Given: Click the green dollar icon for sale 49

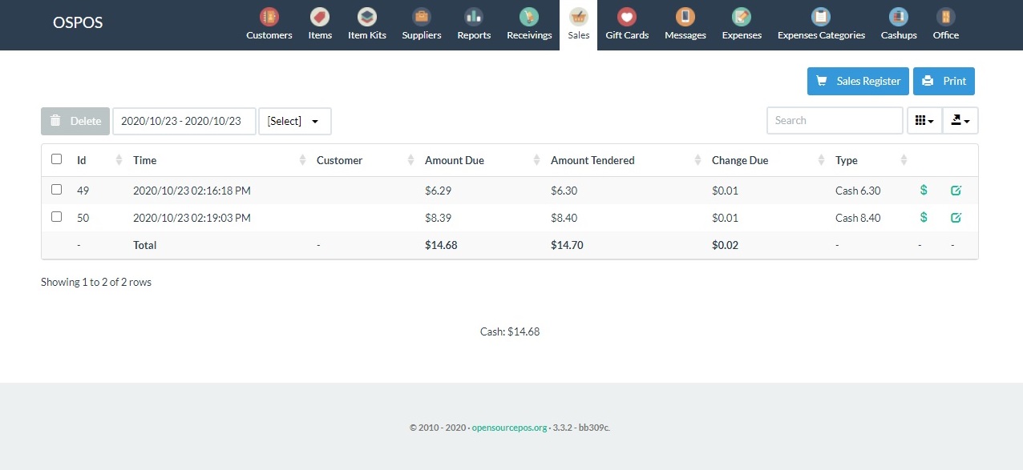Looking at the screenshot, I should pyautogui.click(x=923, y=190).
